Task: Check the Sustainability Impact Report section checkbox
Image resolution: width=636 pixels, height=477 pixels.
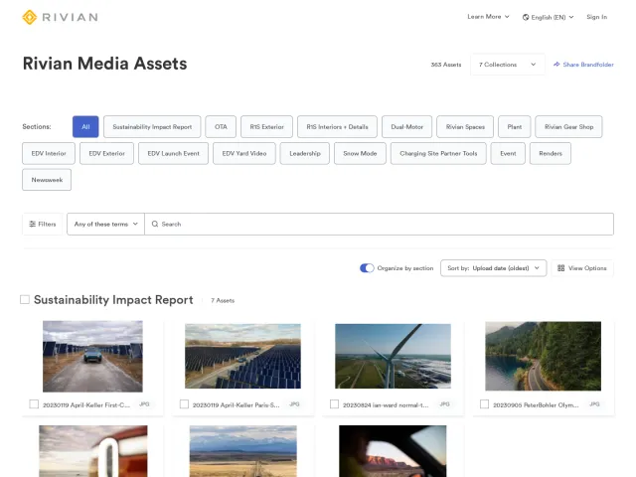Action: point(25,300)
